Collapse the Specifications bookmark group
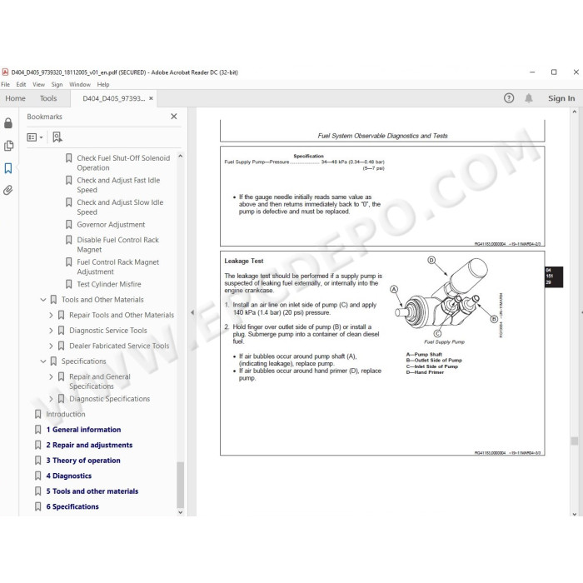The width and height of the screenshot is (583, 583). click(x=43, y=361)
